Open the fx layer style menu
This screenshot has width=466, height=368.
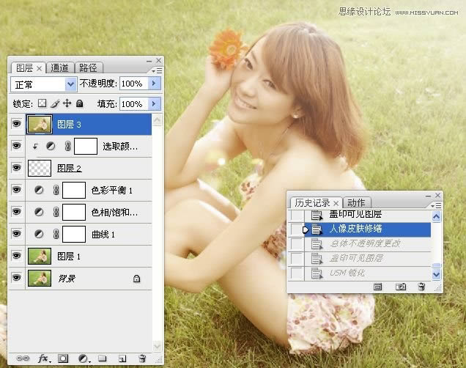tap(43, 358)
